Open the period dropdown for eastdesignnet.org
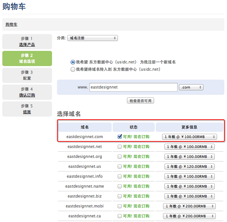Image resolution: width=227 pixels, height=222 pixels. pyautogui.click(x=189, y=157)
